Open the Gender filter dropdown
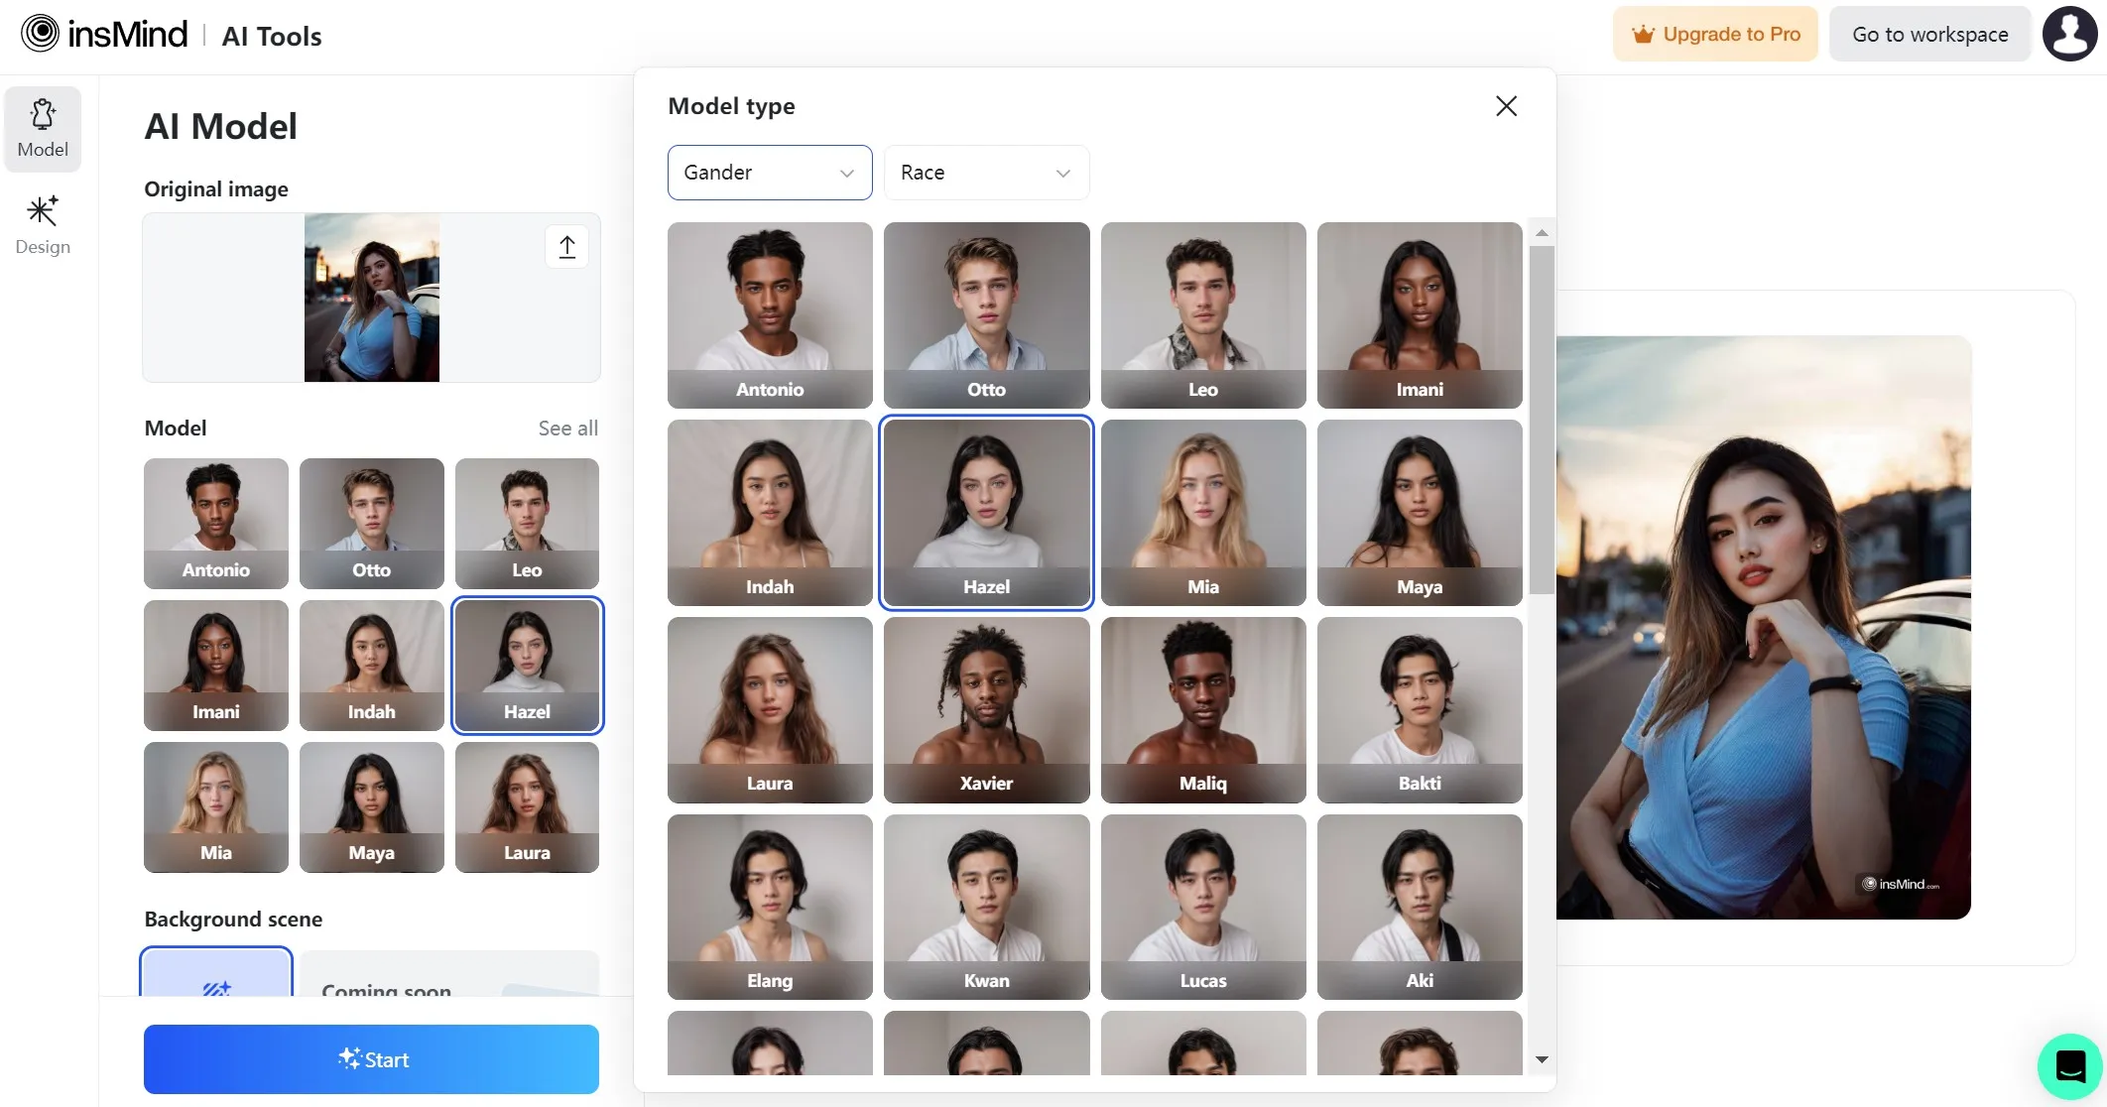 pyautogui.click(x=769, y=172)
